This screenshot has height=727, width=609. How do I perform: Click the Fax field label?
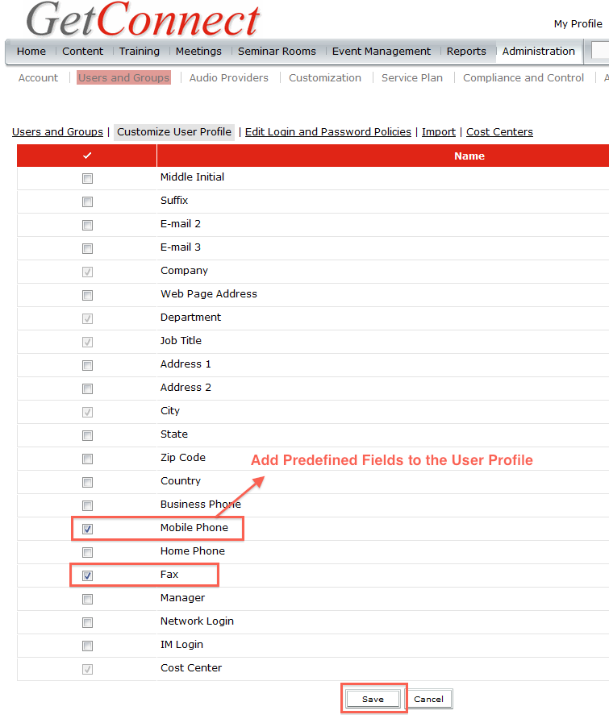click(169, 575)
